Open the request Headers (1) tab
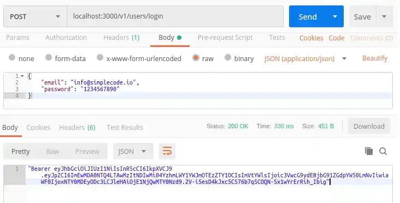Image resolution: width=400 pixels, height=203 pixels. click(121, 38)
